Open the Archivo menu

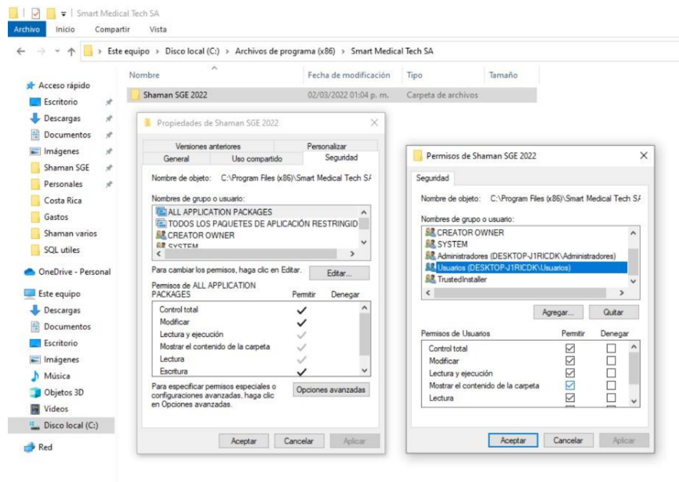click(27, 30)
